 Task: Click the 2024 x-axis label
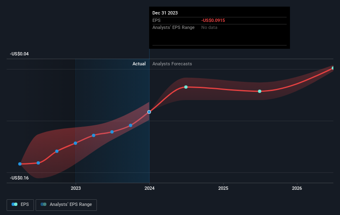tap(150, 188)
